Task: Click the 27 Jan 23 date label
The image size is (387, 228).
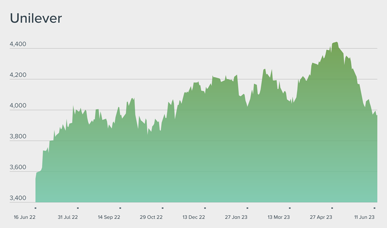Action: [x=236, y=217]
